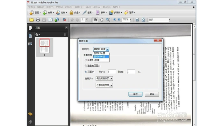The width and height of the screenshot is (223, 126).
Task: Click the scrolling page view icon
Action: (137, 20)
